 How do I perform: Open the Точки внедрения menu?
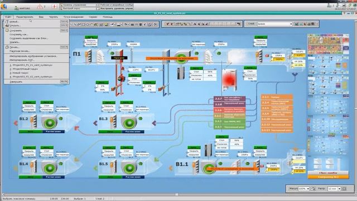pos(73,17)
